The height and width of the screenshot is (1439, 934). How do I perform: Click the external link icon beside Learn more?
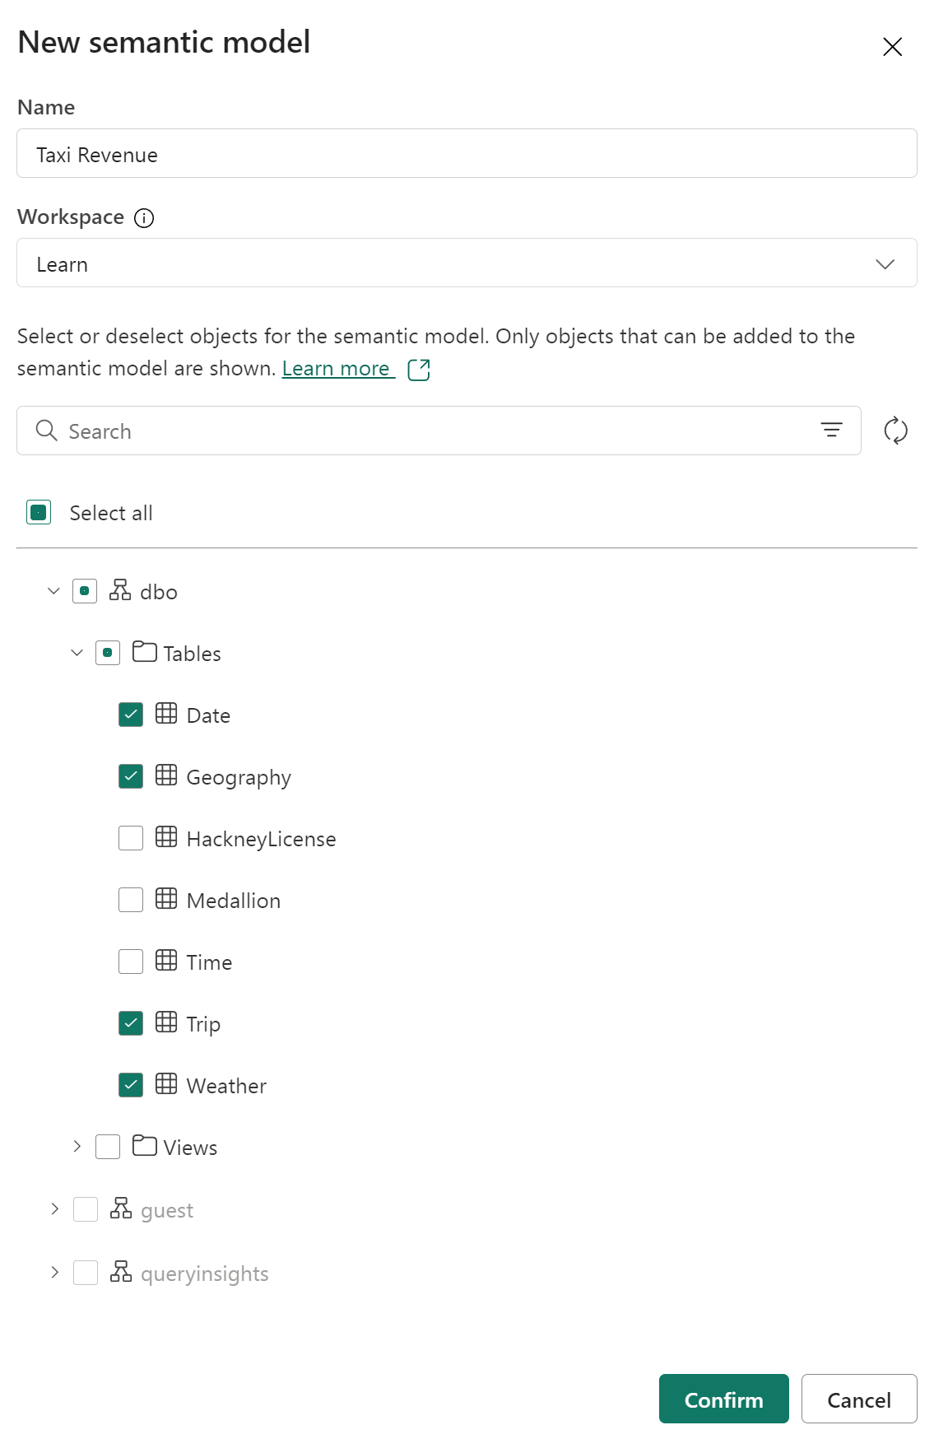pyautogui.click(x=419, y=370)
